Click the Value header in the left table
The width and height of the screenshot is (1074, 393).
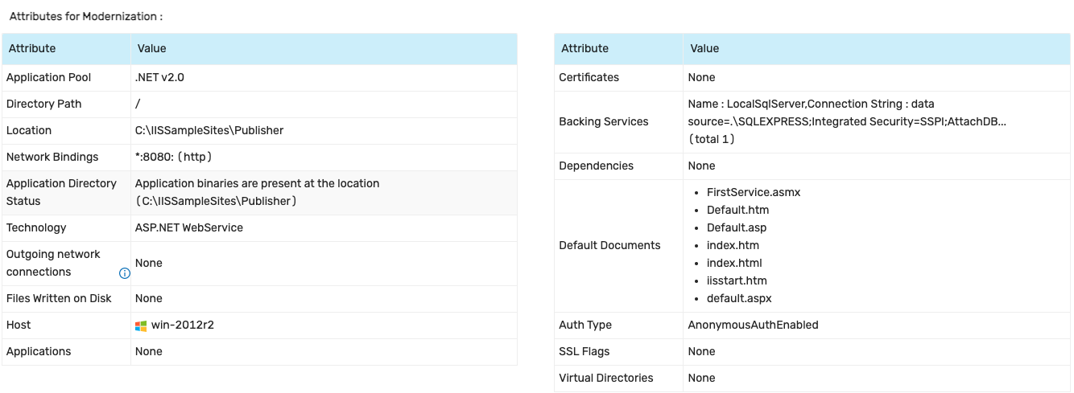[151, 49]
